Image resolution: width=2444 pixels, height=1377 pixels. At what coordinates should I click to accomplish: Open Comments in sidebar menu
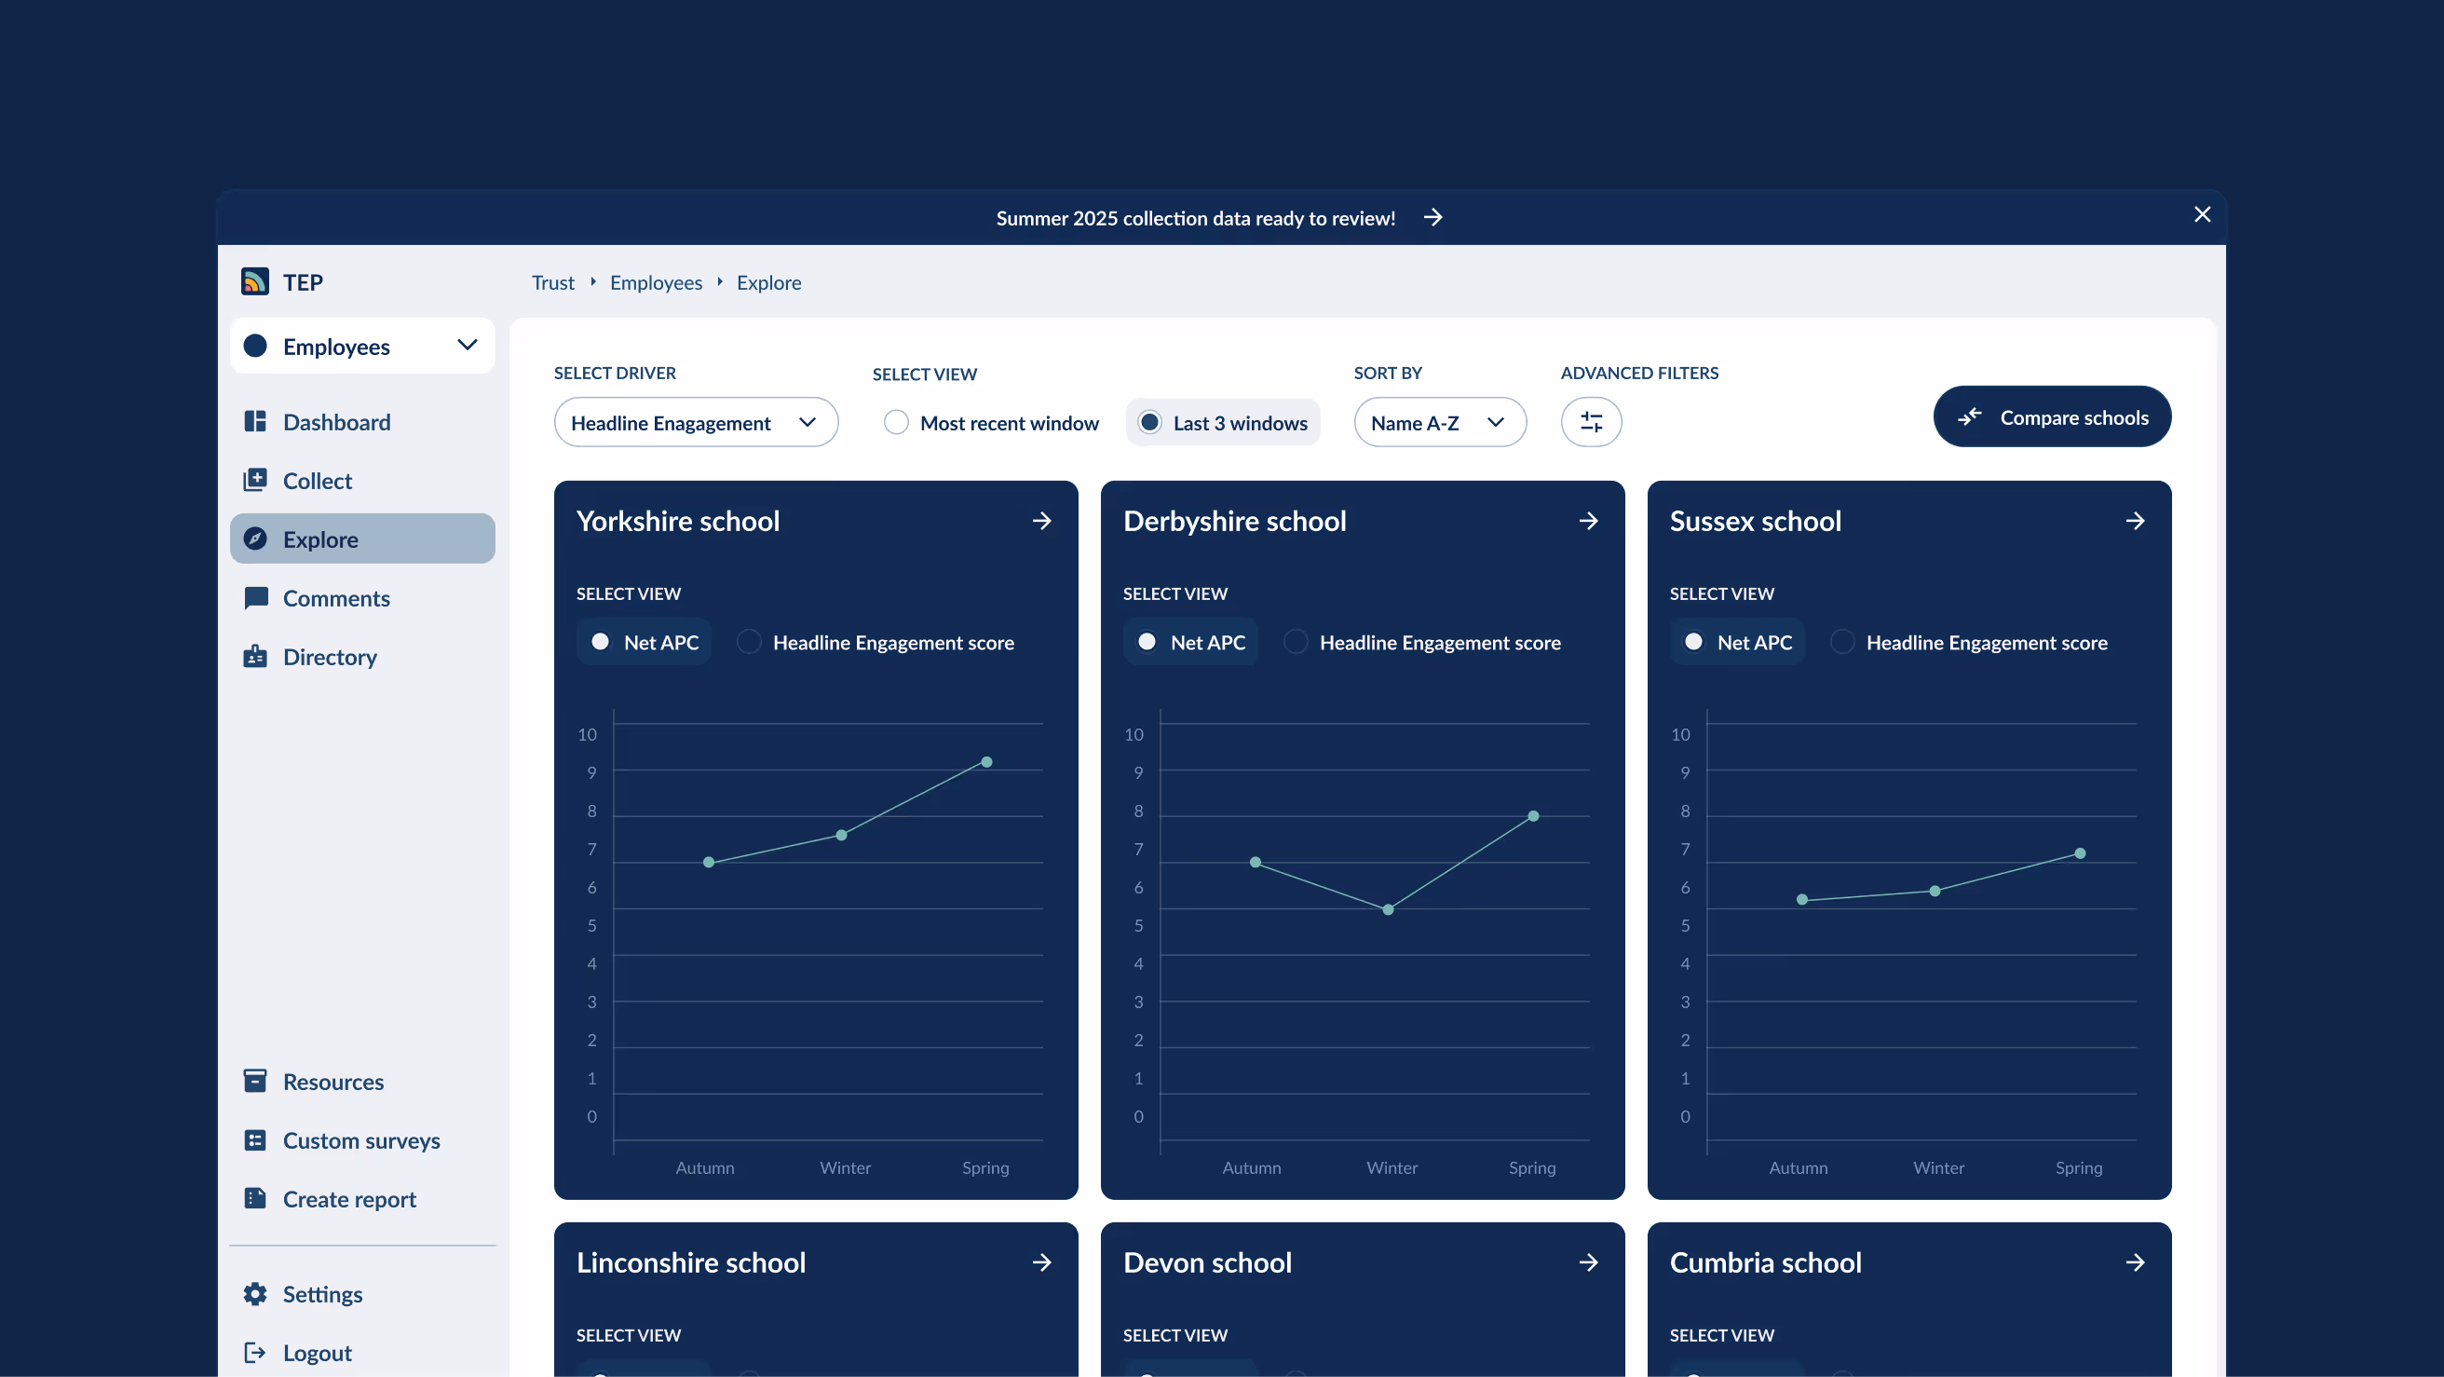[x=336, y=599]
